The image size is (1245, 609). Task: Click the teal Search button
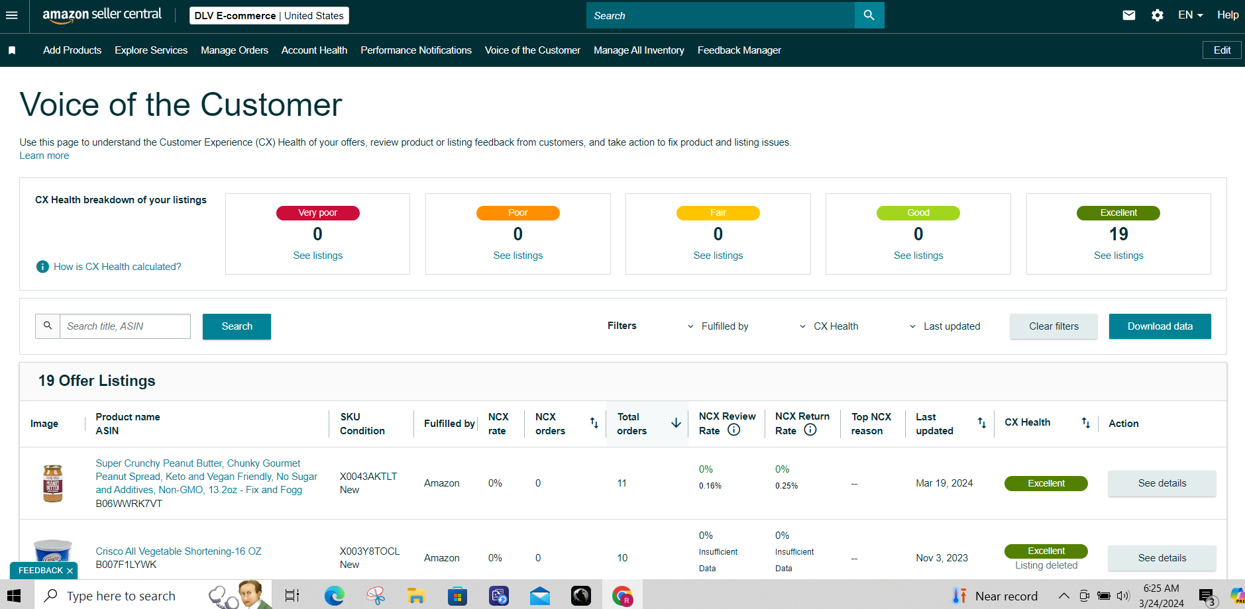pyautogui.click(x=237, y=326)
